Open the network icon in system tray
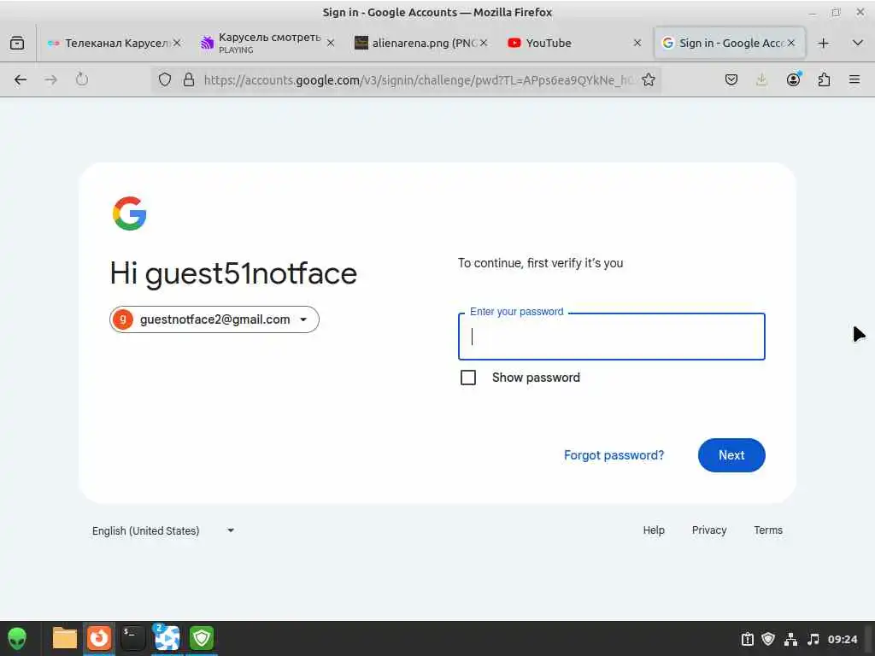Image resolution: width=875 pixels, height=656 pixels. (x=790, y=639)
